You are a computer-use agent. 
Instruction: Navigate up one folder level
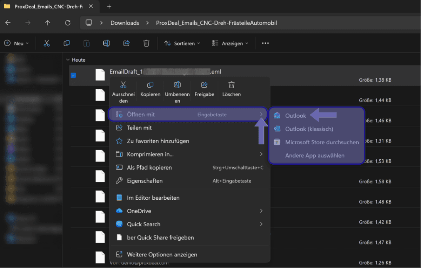tap(48, 23)
